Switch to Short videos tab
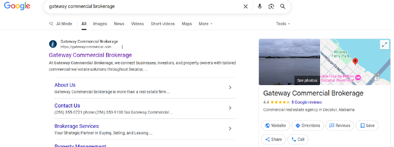Viewport: 394px width, 147px height. 162,24
